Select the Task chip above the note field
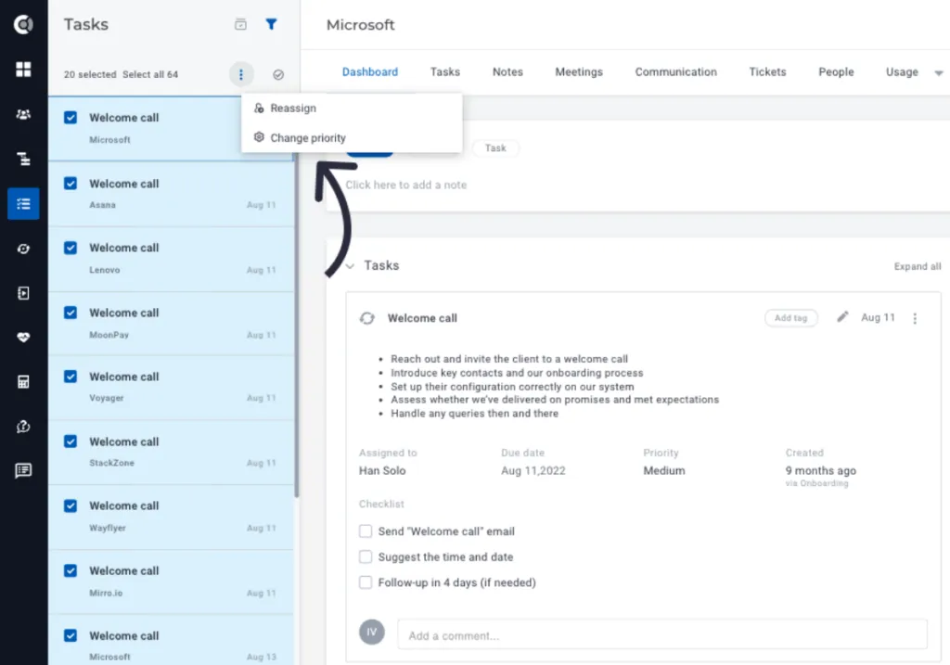950x665 pixels. [x=495, y=147]
